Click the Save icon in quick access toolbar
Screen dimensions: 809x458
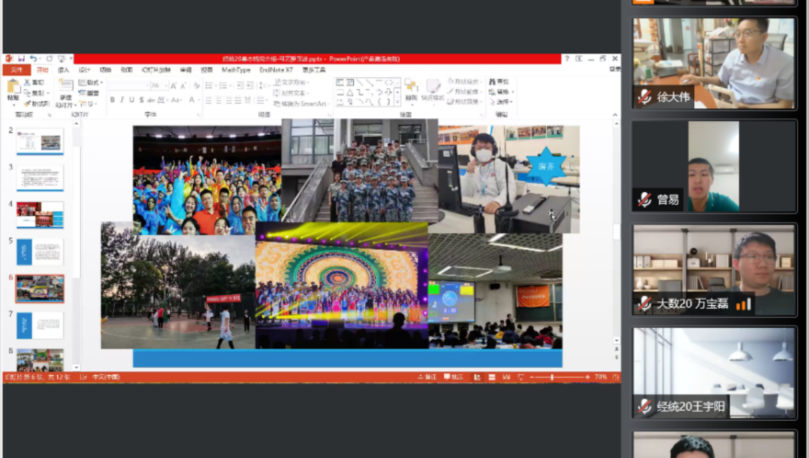[21, 59]
